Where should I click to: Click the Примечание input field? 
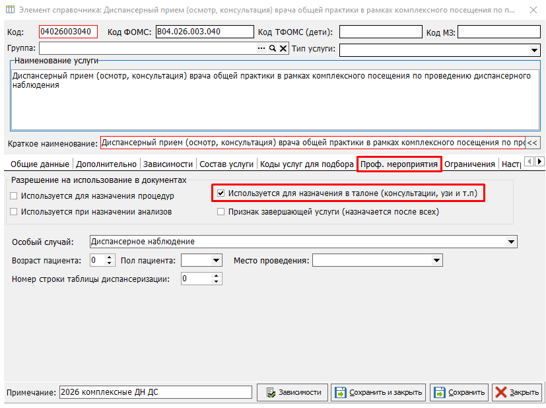pyautogui.click(x=156, y=392)
